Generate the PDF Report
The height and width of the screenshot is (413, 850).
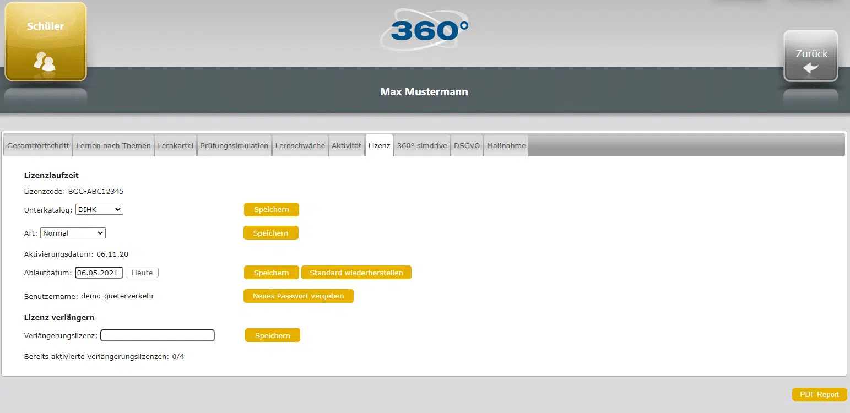click(819, 394)
